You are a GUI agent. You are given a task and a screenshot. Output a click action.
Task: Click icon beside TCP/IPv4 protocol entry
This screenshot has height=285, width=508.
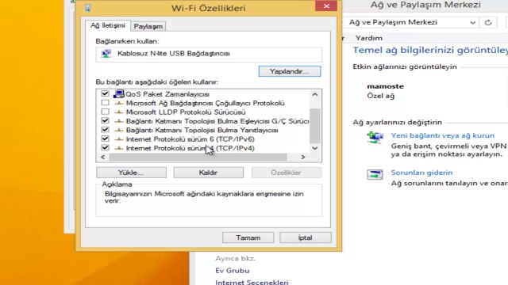point(119,148)
